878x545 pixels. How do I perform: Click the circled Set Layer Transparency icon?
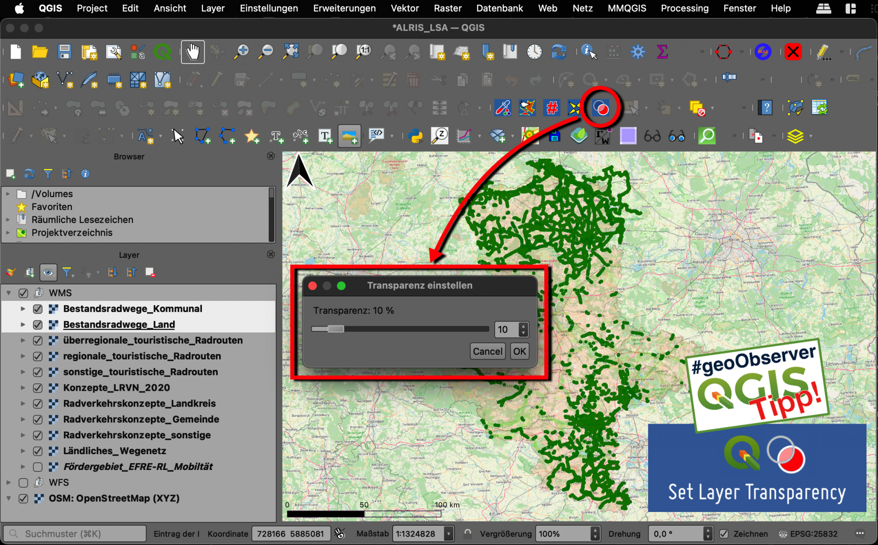tap(600, 108)
